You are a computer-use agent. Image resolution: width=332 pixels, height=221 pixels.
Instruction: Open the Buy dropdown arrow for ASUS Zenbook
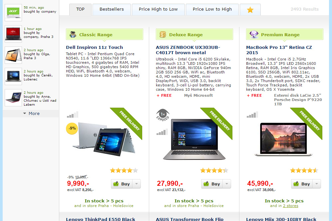(227, 184)
